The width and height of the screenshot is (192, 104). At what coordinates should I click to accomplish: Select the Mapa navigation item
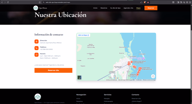(138, 8)
